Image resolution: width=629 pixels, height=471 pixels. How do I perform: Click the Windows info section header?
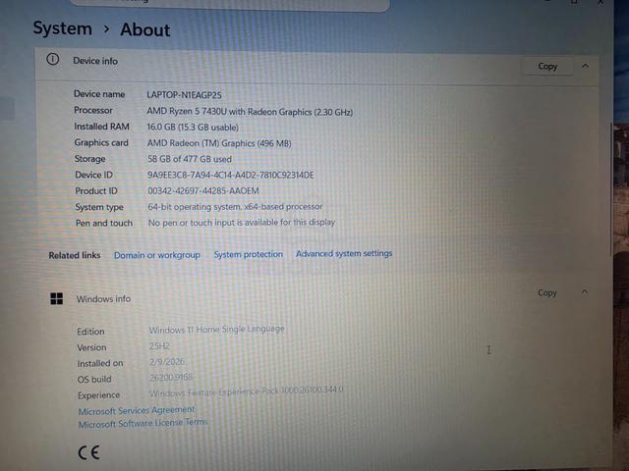coord(316,295)
